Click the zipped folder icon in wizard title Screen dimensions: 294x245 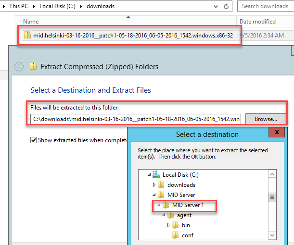[33, 66]
